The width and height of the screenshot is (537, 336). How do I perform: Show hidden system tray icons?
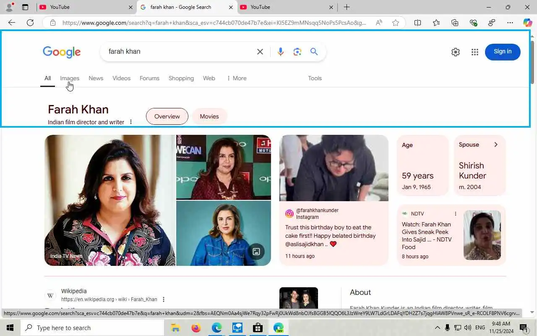437,328
